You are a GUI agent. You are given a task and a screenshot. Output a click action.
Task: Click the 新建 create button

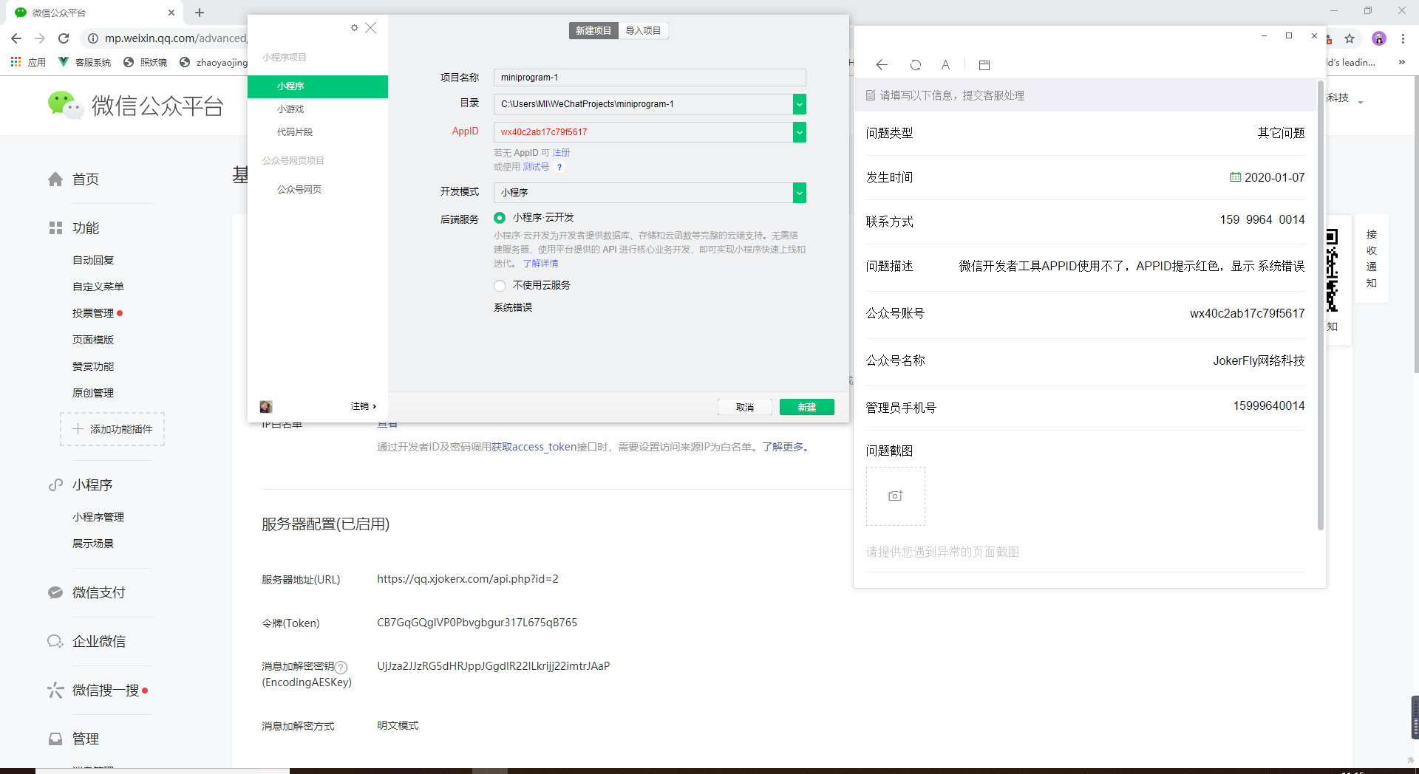click(807, 407)
